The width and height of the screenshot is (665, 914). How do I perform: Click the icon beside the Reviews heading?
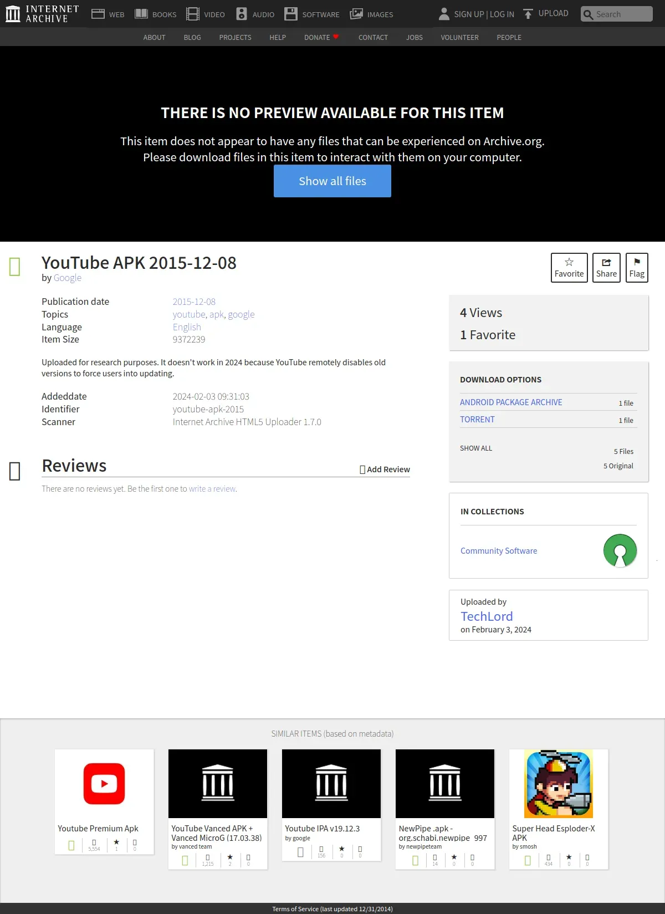(x=15, y=471)
